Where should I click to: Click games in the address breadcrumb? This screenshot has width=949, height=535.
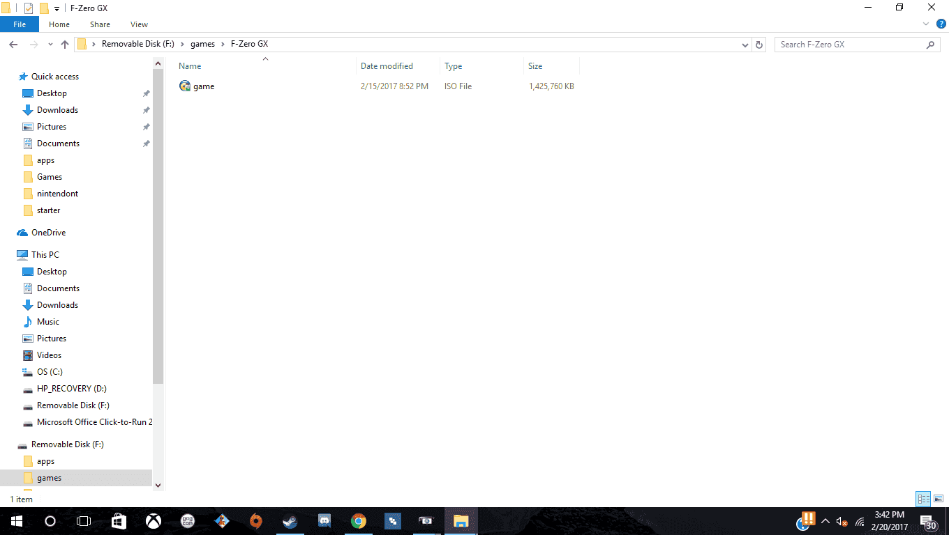[203, 45]
